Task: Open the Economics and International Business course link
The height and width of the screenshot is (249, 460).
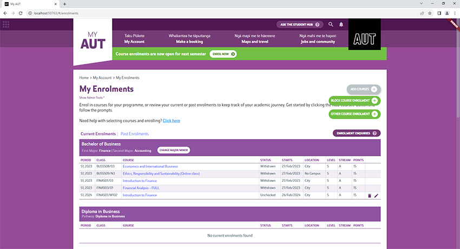Action: point(150,167)
